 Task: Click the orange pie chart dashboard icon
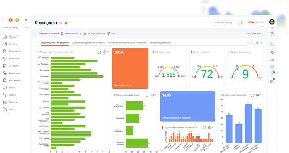(x=65, y=23)
